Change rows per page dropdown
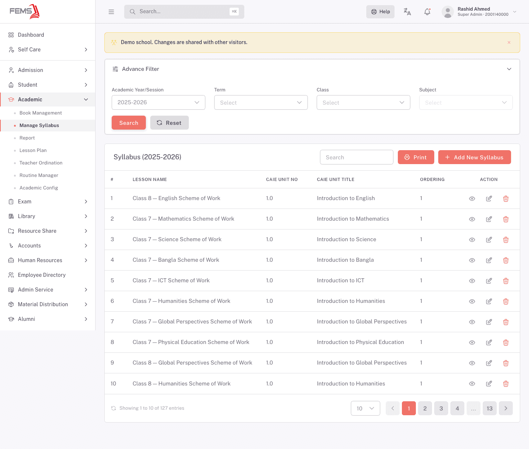 366,408
